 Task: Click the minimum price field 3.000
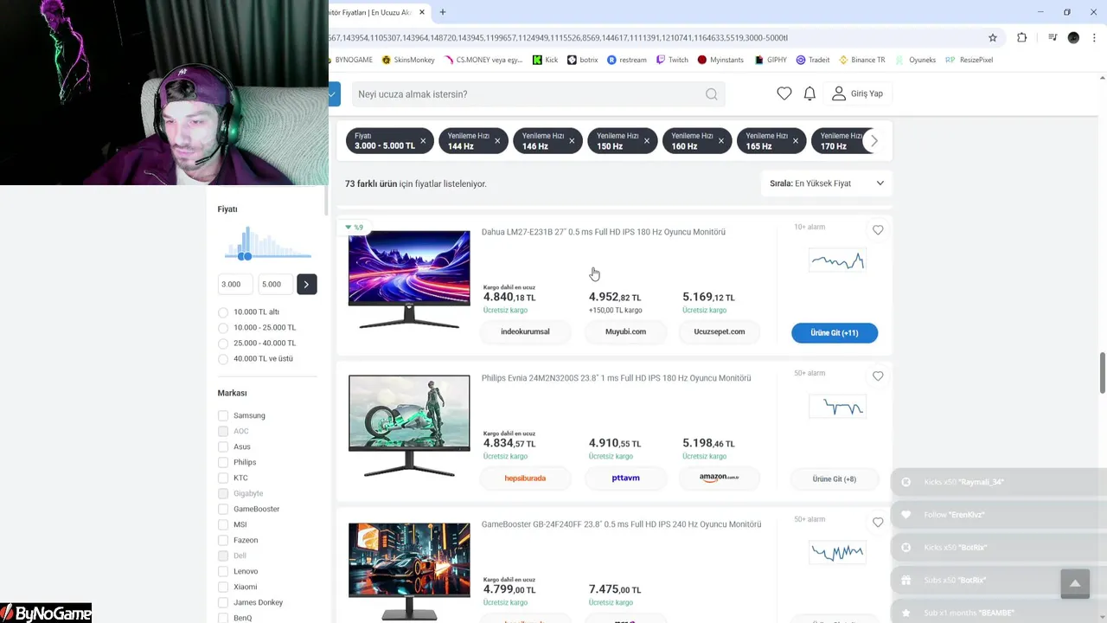(235, 284)
